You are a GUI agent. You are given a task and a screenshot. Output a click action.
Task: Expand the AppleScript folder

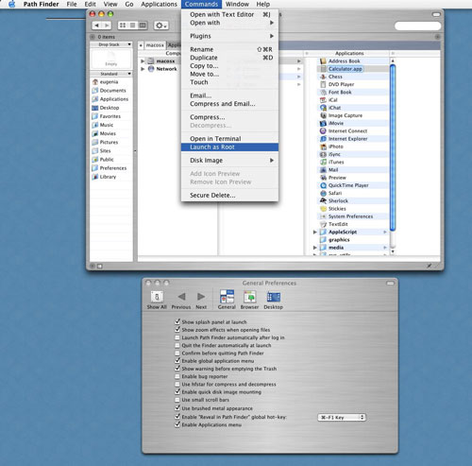click(314, 232)
